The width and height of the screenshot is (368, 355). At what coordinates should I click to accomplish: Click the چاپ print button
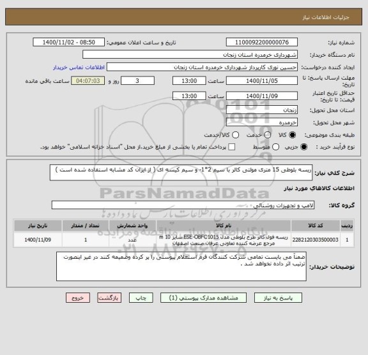tap(141, 298)
